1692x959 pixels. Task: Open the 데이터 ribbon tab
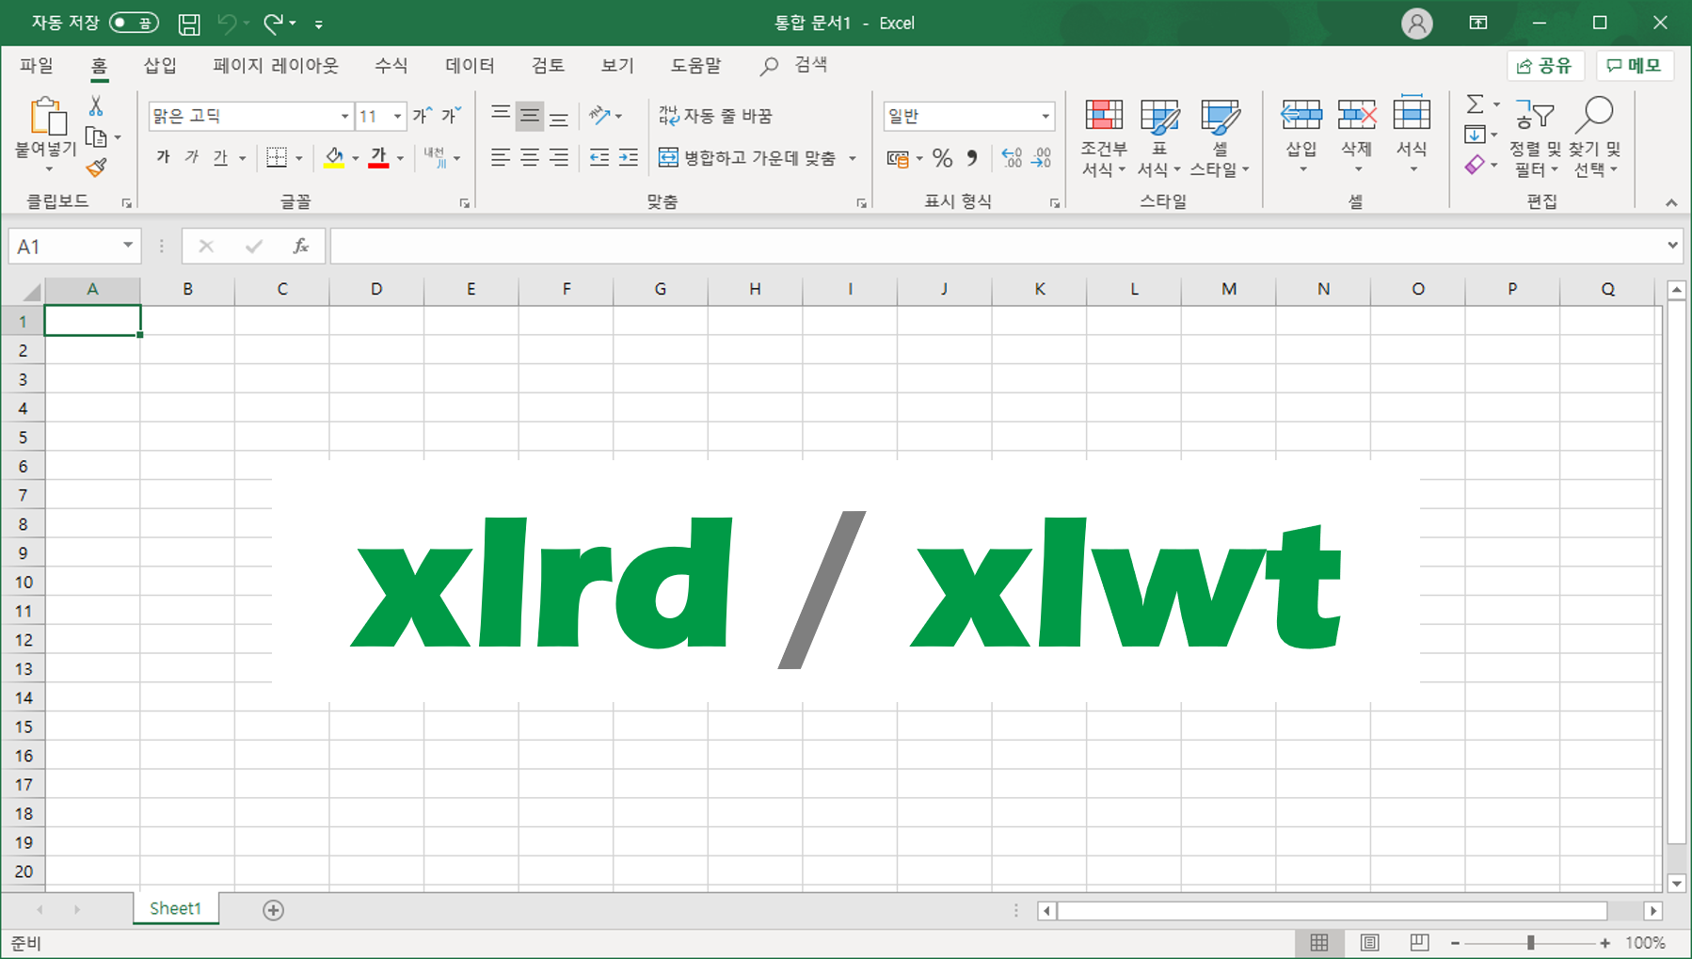(470, 65)
